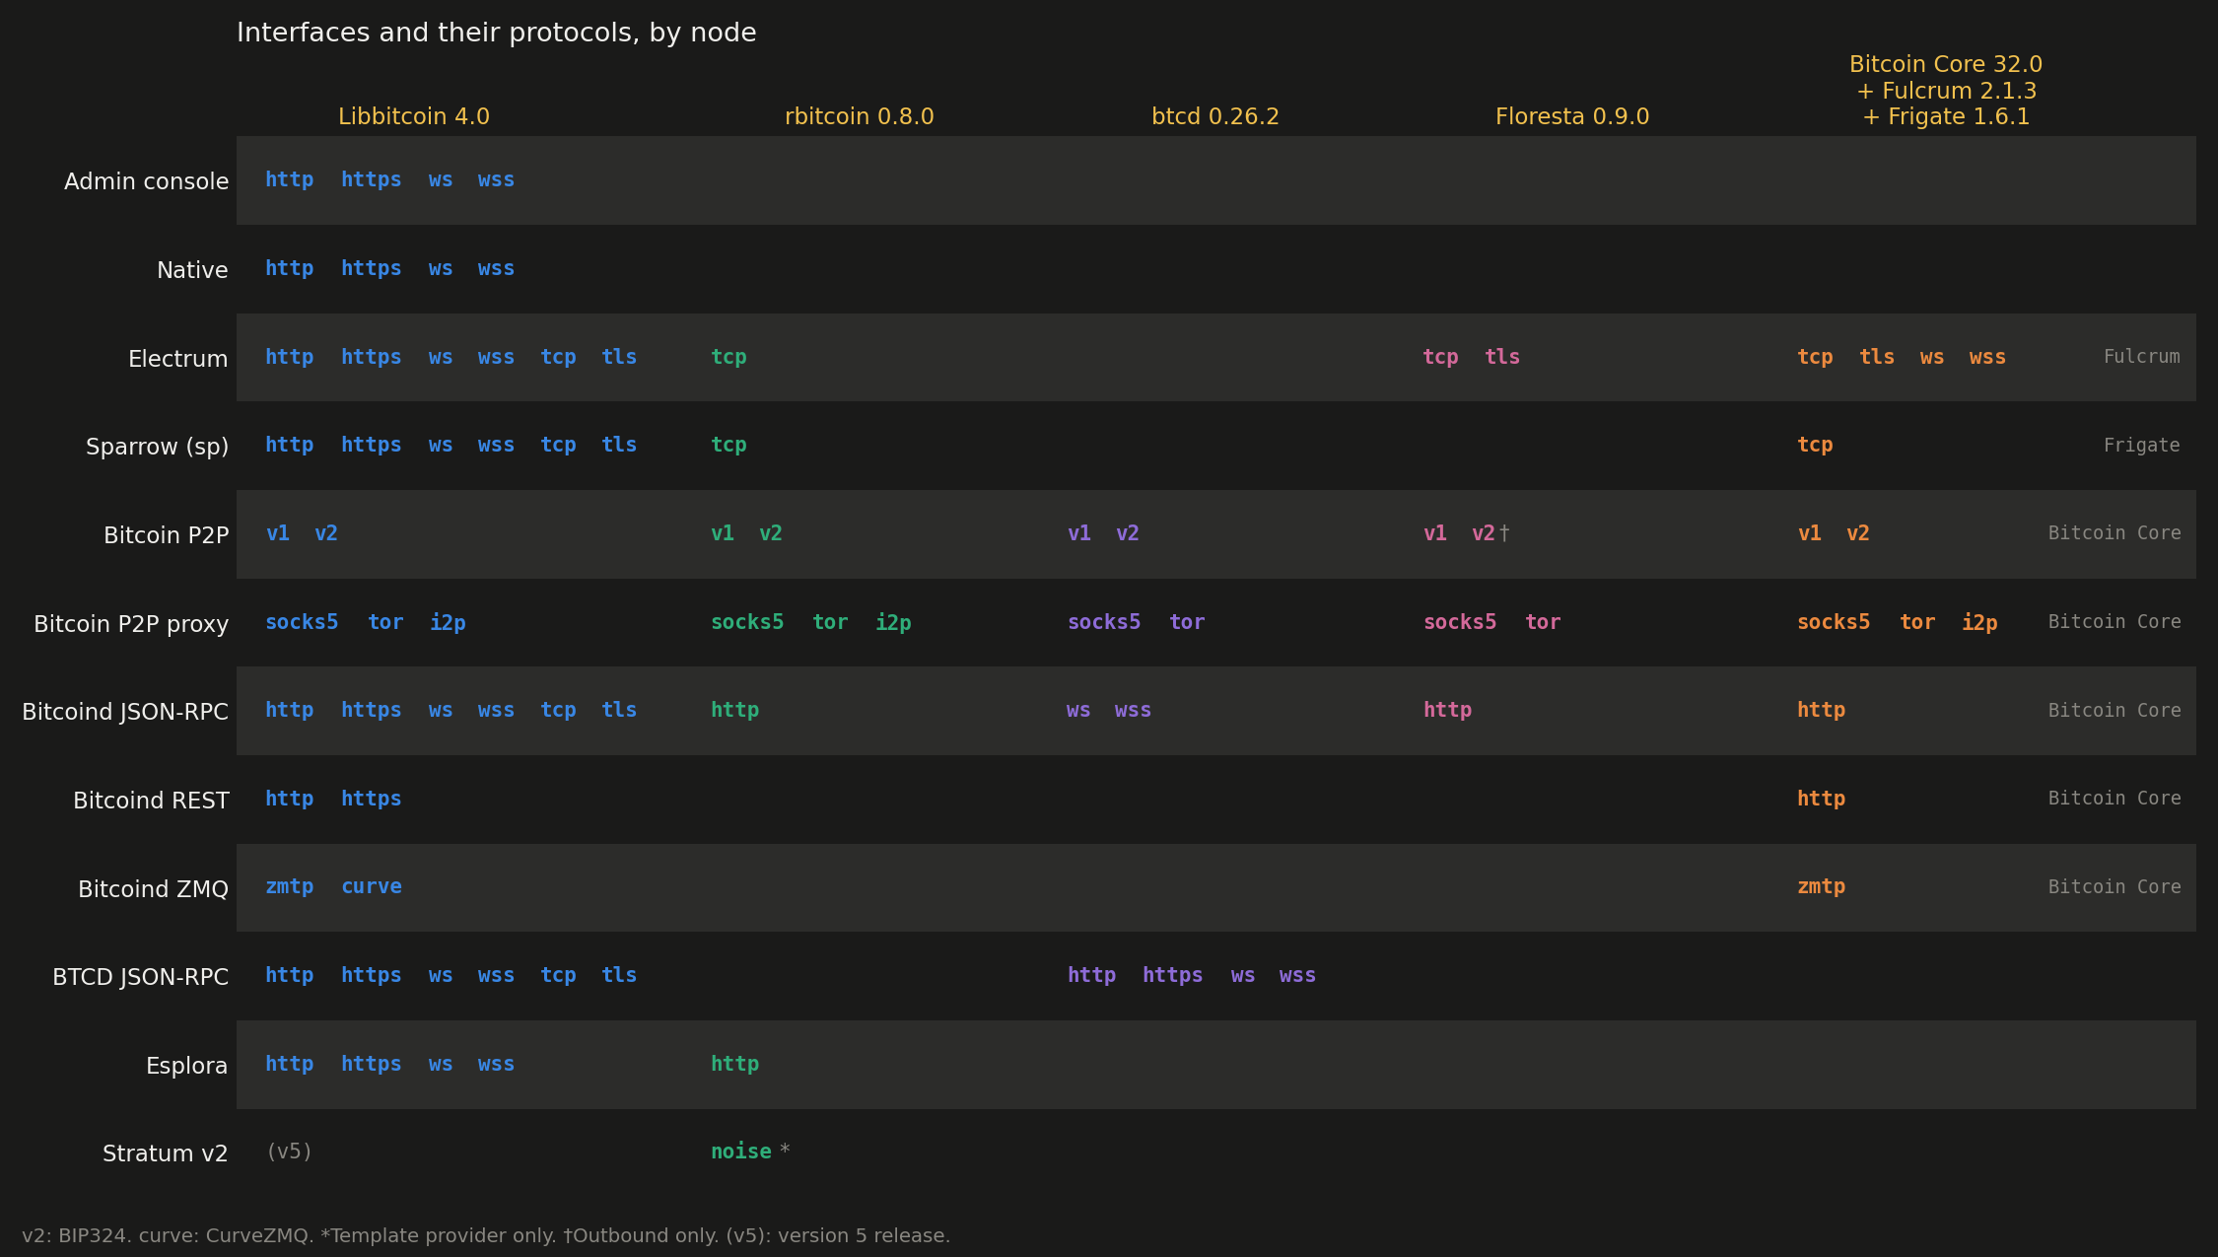Click the 'Libbitcoin 4.0' column header
Screen dimensions: 2218x1257
pyautogui.click(x=414, y=116)
